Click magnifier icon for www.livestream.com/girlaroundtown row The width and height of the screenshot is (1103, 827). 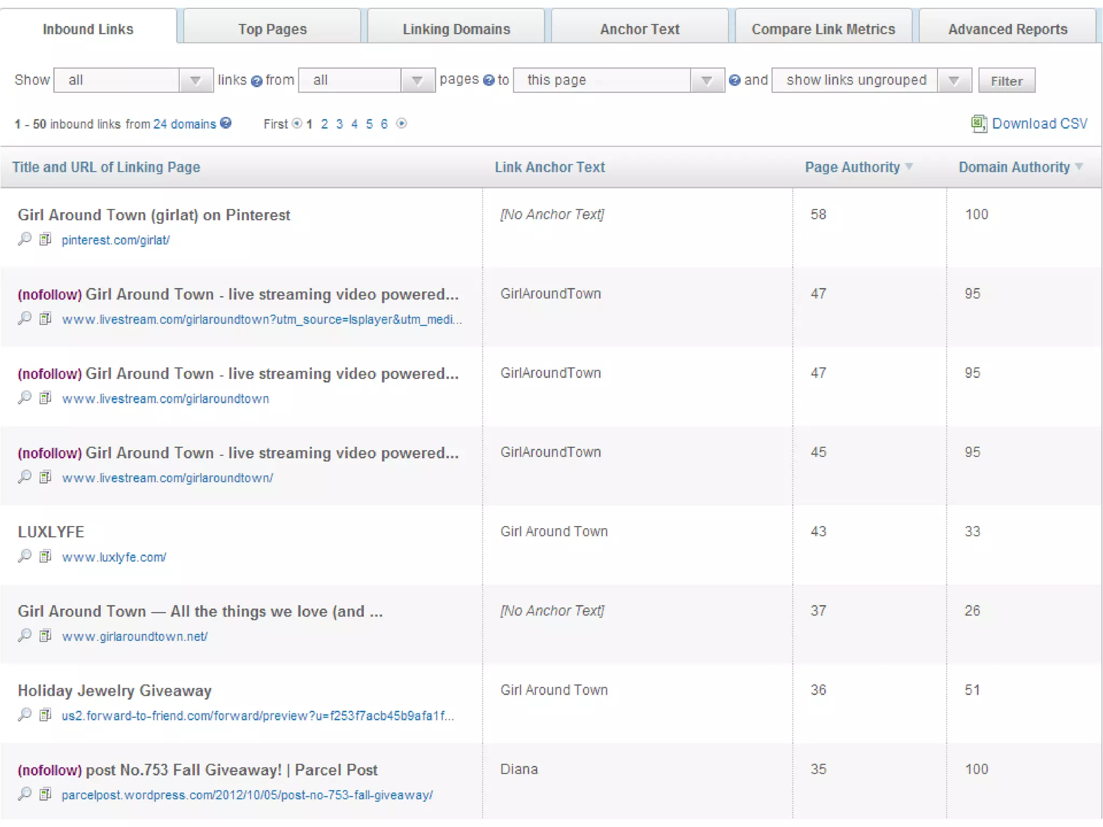click(25, 397)
